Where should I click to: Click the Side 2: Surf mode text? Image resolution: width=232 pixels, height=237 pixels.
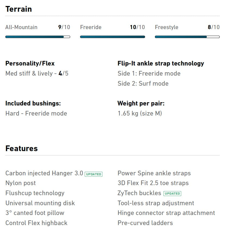143,83
